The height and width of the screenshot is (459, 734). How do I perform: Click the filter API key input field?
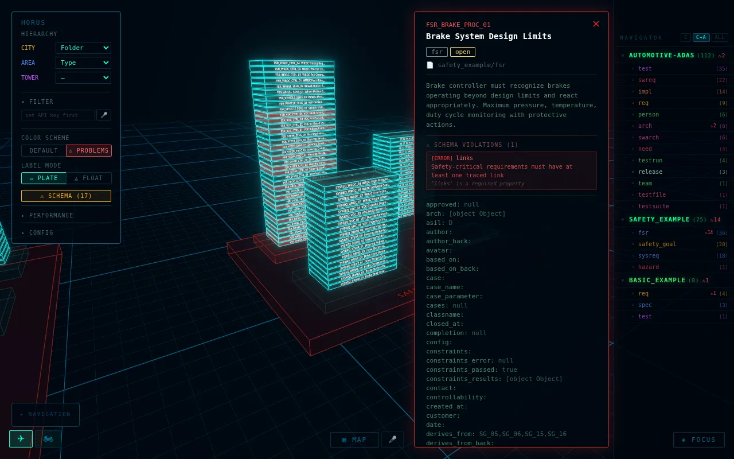click(58, 115)
